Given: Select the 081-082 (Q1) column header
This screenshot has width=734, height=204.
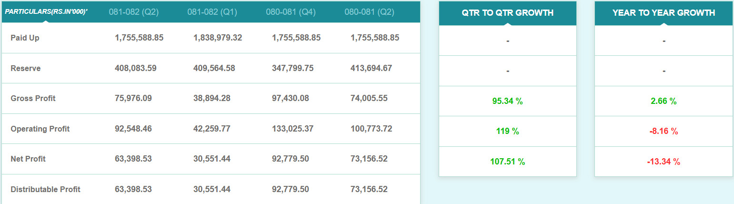Looking at the screenshot, I should 212,12.
